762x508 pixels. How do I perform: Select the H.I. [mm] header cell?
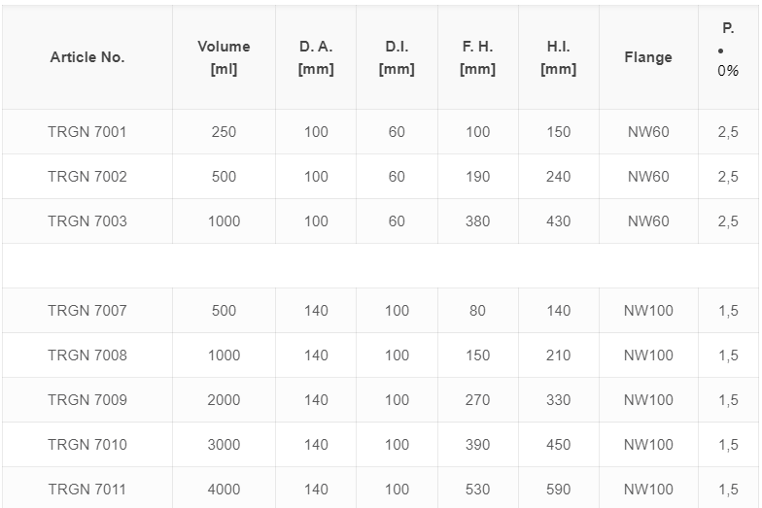558,57
